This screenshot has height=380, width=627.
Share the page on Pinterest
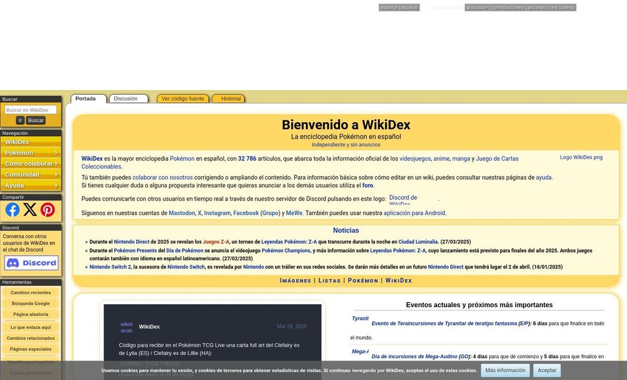click(48, 209)
